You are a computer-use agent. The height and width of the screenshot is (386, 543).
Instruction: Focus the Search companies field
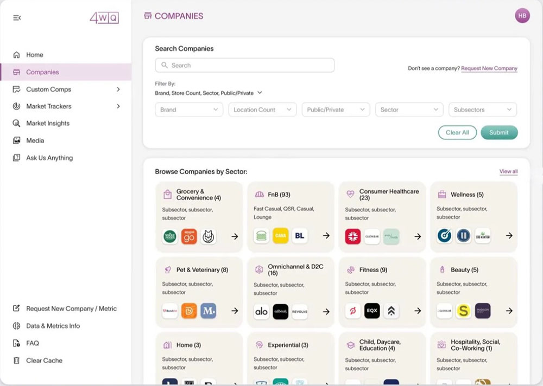tap(244, 65)
